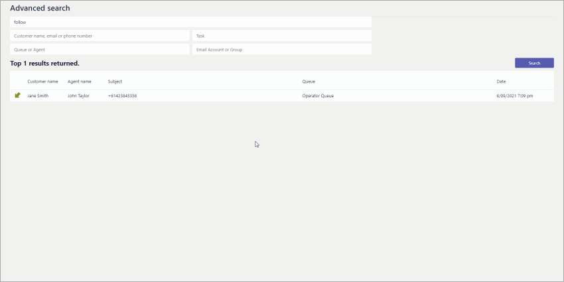Viewport: 564px width, 282px height.
Task: Click the Agent name column header
Action: coord(79,81)
